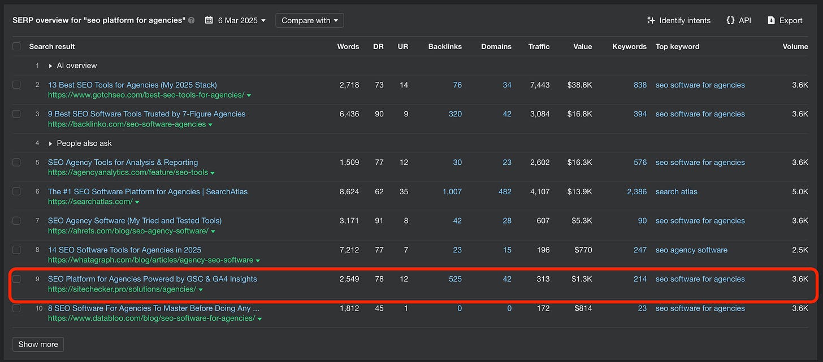Open the agencyanalytics.com URL dropdown arrow
This screenshot has width=823, height=362.
coord(213,173)
